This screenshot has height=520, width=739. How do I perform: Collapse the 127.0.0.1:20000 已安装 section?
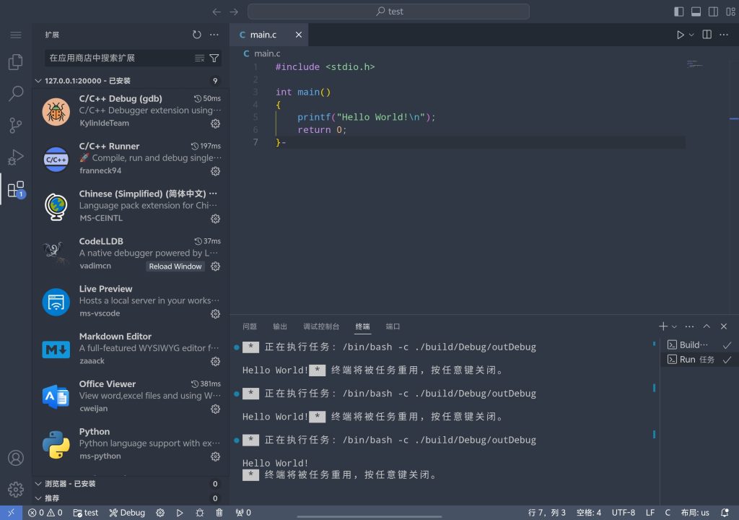(x=38, y=81)
